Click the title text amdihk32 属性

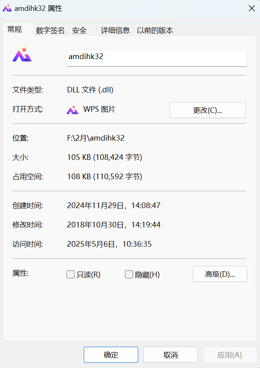38,9
